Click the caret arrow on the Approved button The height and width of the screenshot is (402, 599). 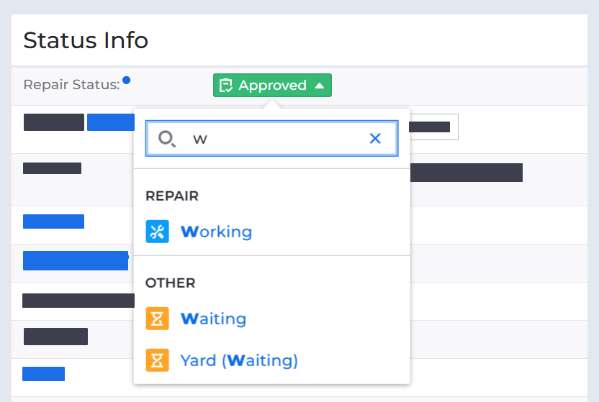pos(320,86)
